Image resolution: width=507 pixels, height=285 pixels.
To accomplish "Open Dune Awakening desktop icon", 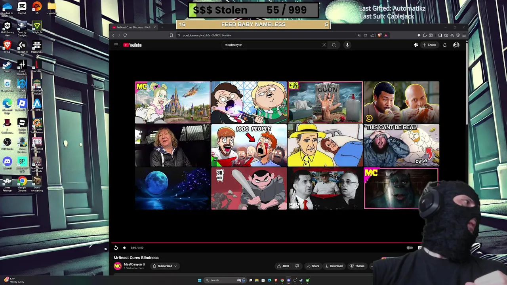I will click(37, 184).
